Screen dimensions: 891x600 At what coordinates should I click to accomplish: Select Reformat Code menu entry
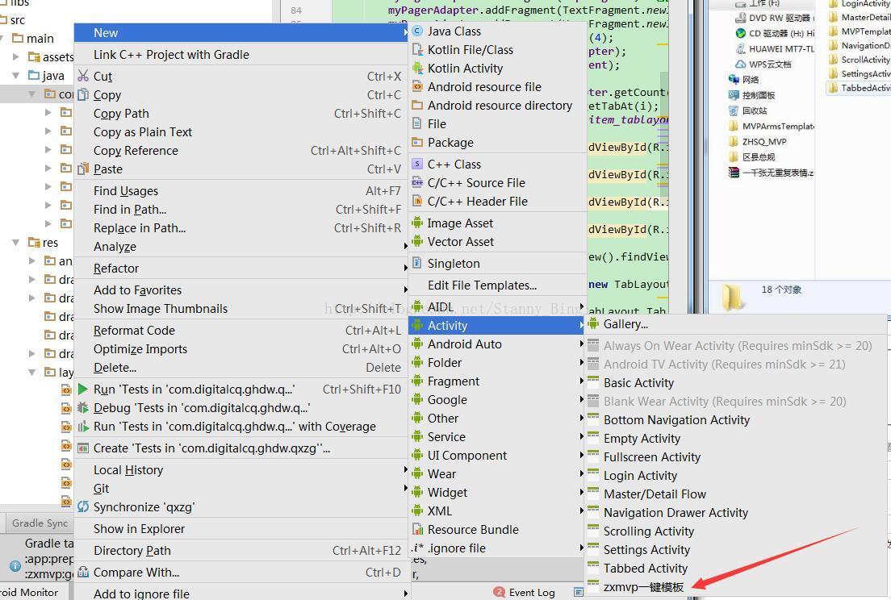coord(241,331)
